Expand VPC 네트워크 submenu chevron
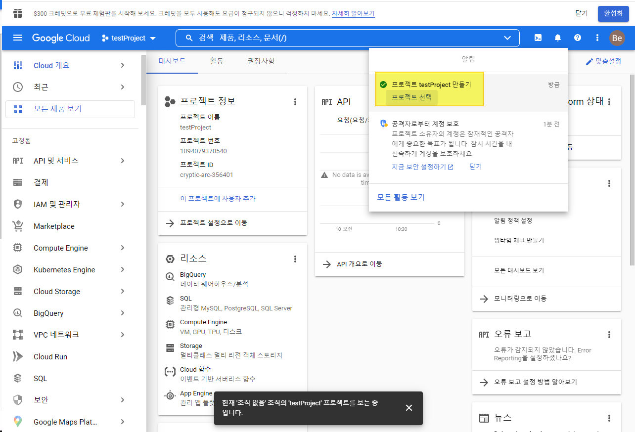635x432 pixels. coord(123,335)
